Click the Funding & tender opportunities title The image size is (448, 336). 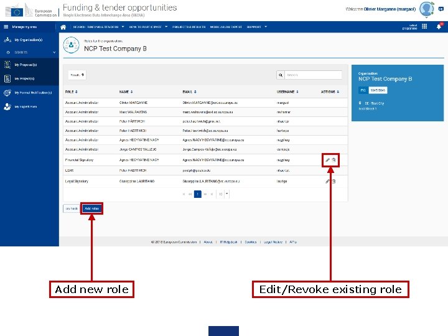pos(119,7)
